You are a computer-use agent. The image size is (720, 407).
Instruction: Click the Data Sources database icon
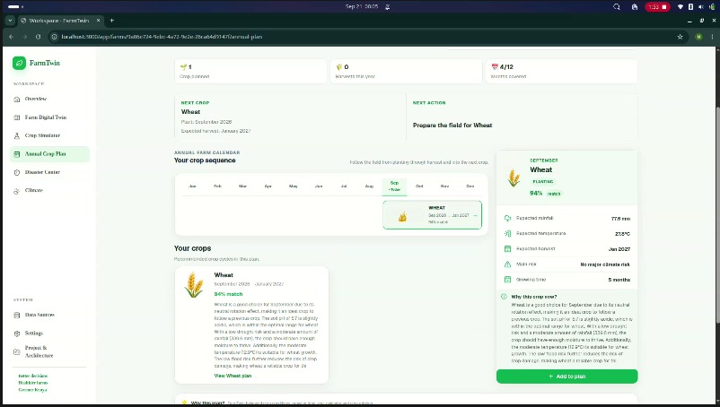pos(17,316)
